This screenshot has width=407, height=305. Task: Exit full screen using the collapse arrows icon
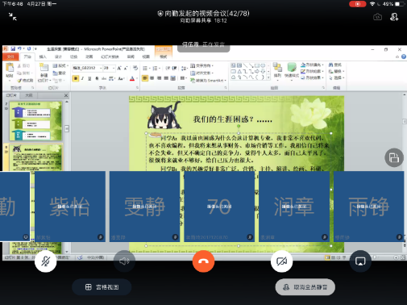pos(12,17)
